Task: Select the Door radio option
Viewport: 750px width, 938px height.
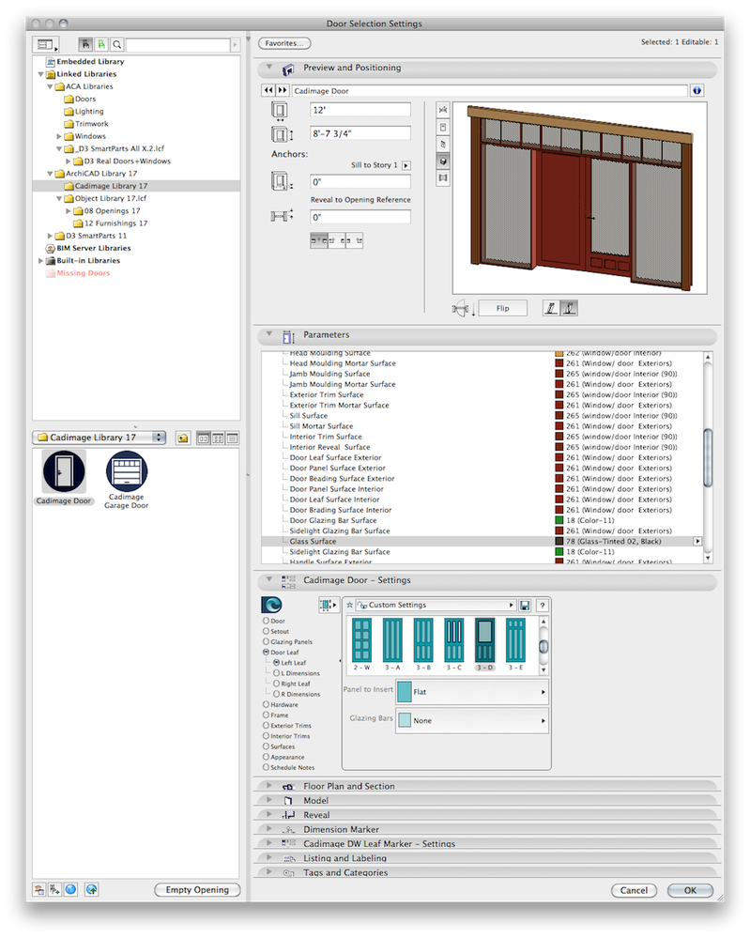Action: point(266,621)
